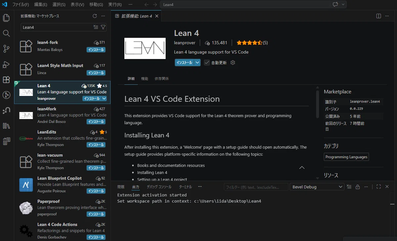Switch to the 問題 panel tab
The height and width of the screenshot is (241, 397).
coord(121,187)
